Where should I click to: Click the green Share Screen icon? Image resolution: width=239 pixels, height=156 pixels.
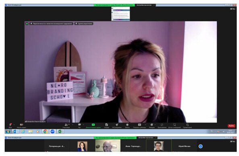pos(93,125)
